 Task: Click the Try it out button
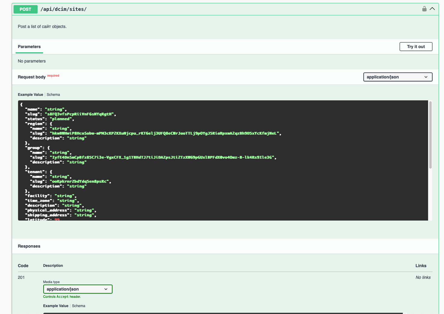click(416, 47)
